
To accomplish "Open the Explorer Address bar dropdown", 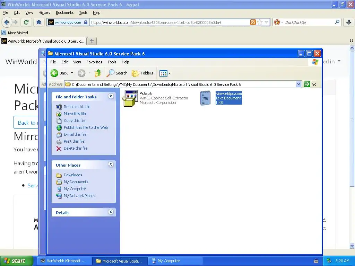I will click(298, 85).
